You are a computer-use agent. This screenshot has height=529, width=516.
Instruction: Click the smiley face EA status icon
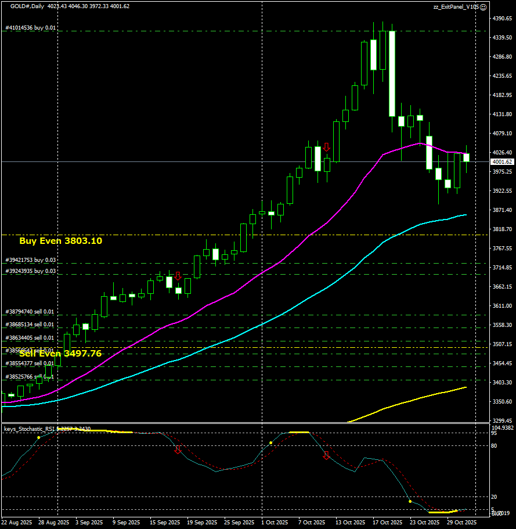click(483, 6)
